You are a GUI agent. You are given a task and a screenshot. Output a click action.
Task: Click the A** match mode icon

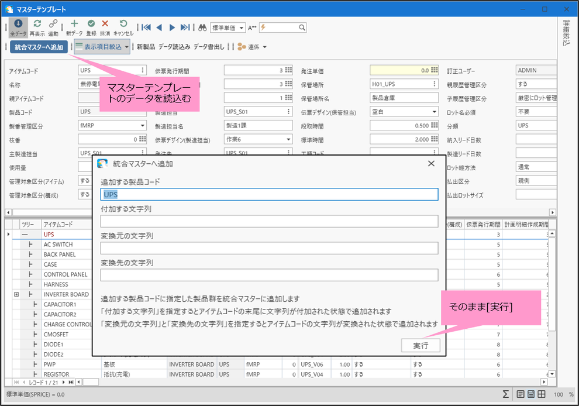[252, 27]
